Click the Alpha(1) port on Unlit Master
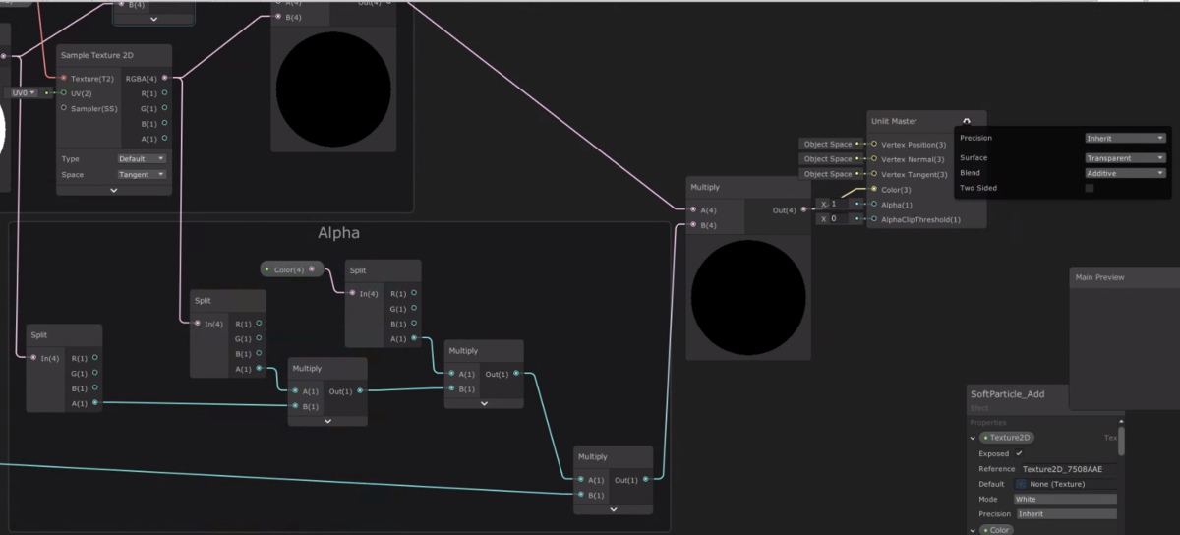Screen dimensions: 1180x535 874,205
